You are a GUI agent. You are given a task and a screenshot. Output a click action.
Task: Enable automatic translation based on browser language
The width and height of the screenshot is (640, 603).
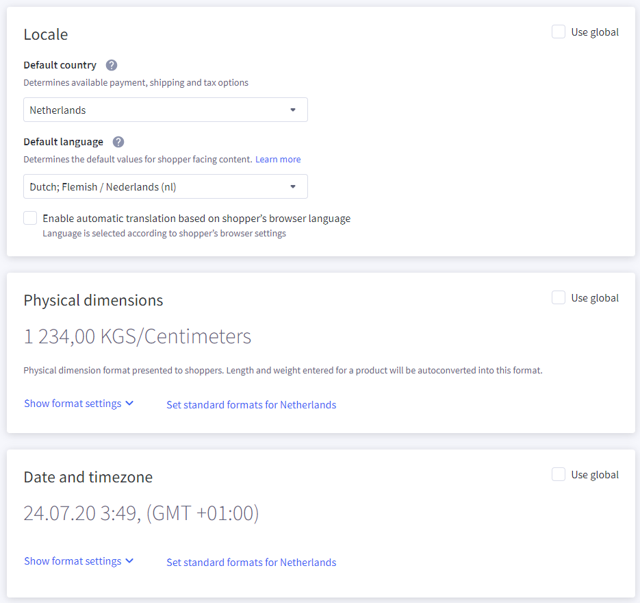30,218
